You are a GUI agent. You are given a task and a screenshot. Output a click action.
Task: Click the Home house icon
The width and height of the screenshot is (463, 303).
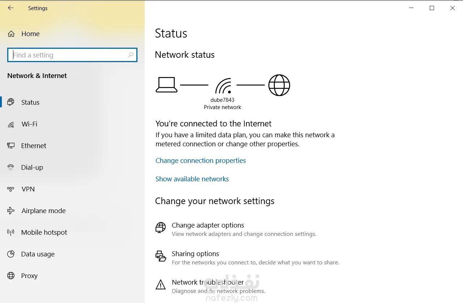[11, 34]
